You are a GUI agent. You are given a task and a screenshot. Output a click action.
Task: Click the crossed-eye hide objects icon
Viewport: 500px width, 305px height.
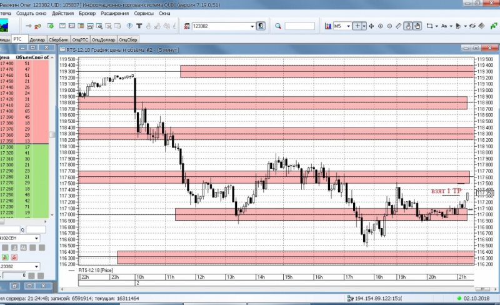point(472,26)
